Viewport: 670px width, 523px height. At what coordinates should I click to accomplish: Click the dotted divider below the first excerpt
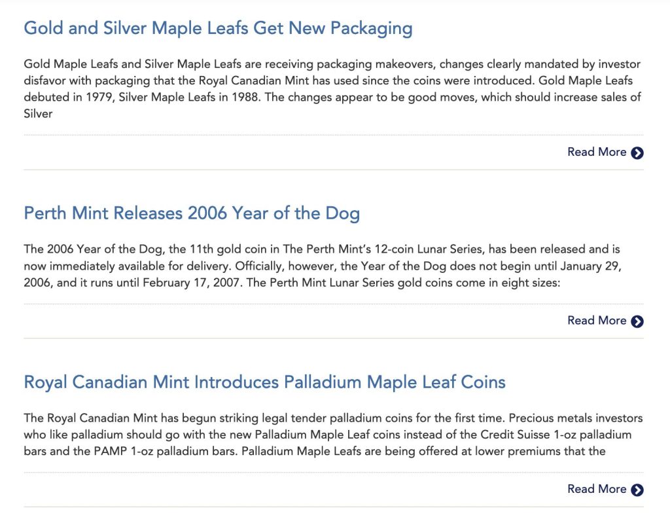[x=334, y=135]
